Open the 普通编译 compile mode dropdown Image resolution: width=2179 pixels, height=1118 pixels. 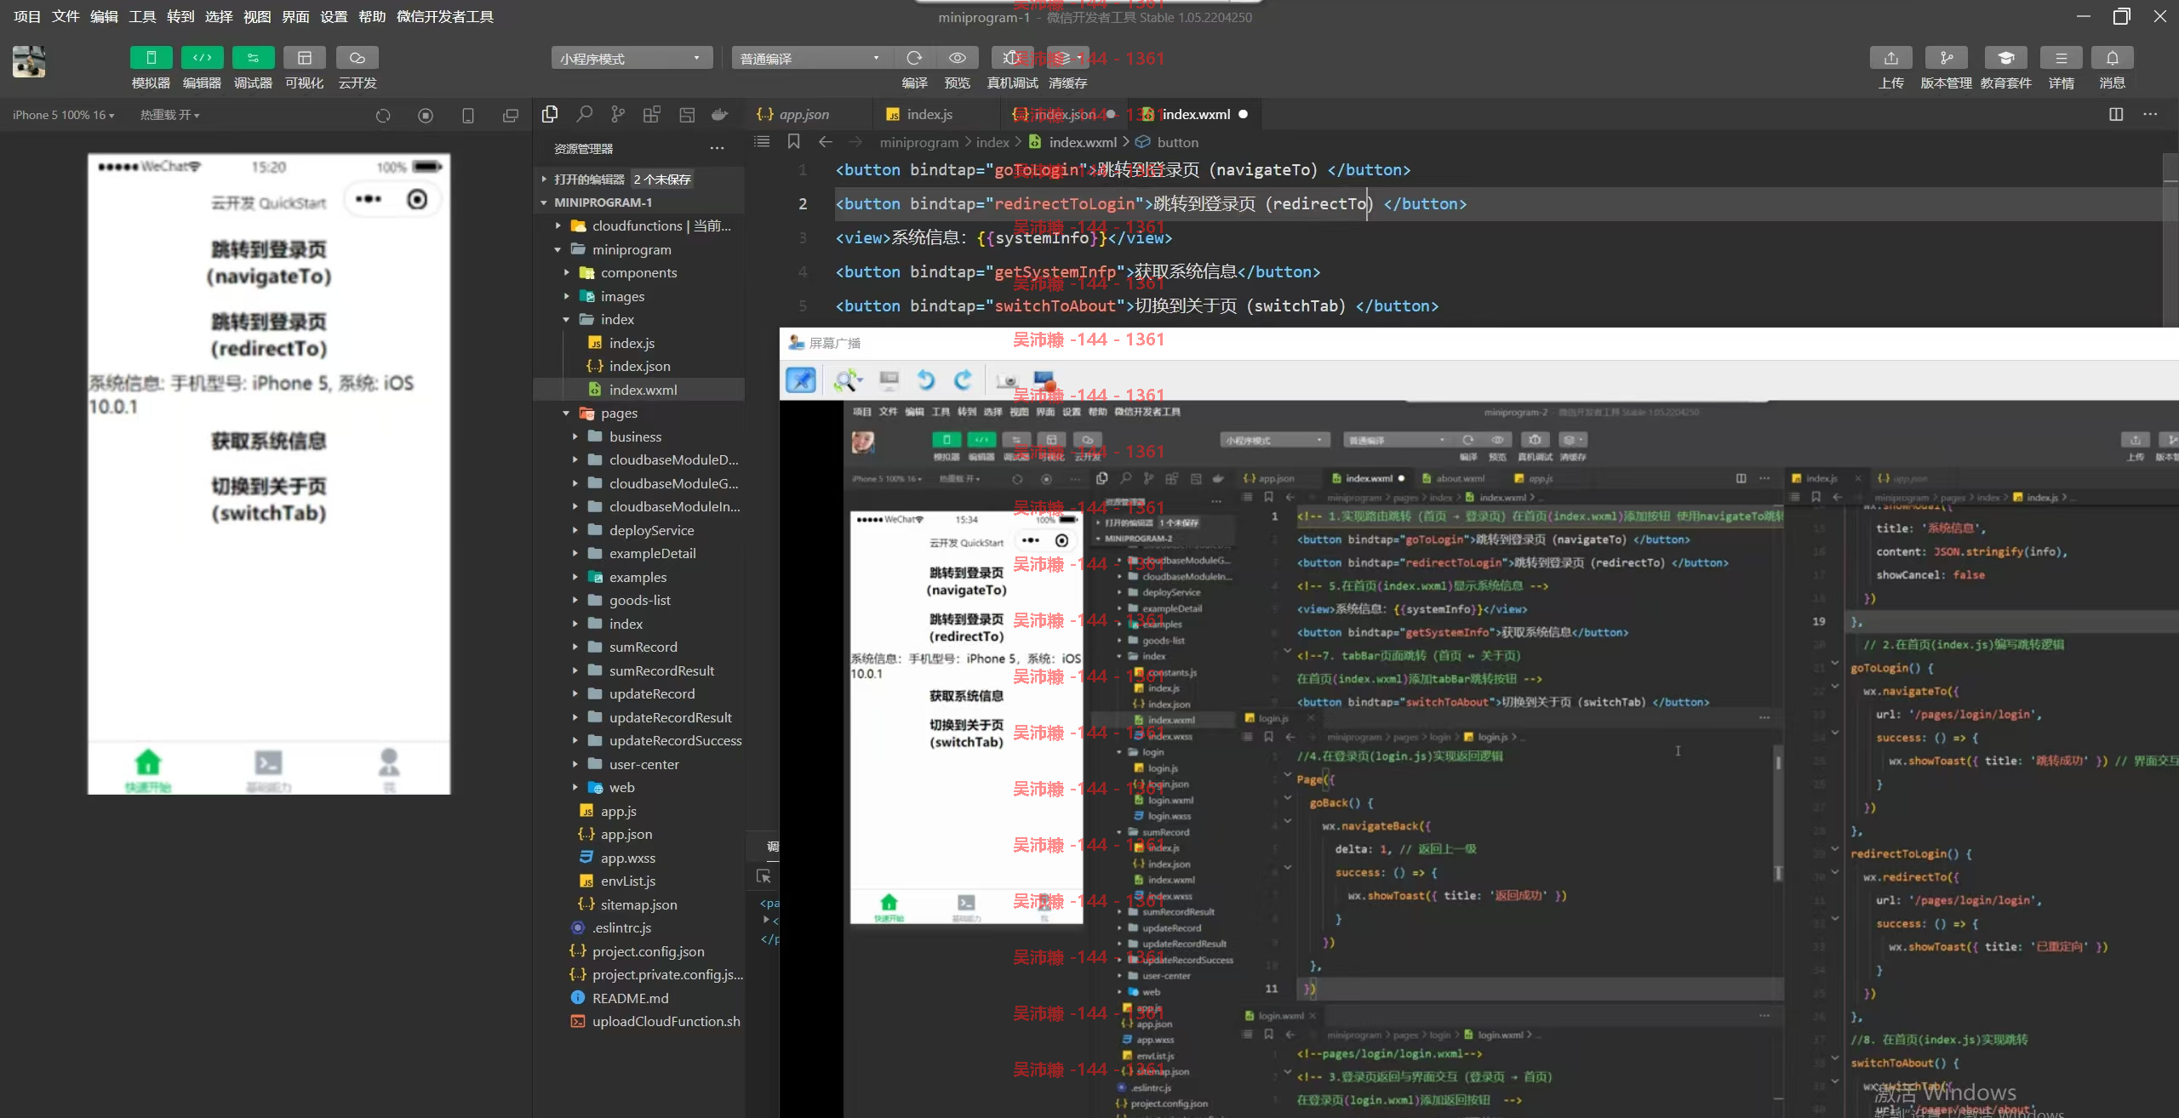[x=811, y=58]
